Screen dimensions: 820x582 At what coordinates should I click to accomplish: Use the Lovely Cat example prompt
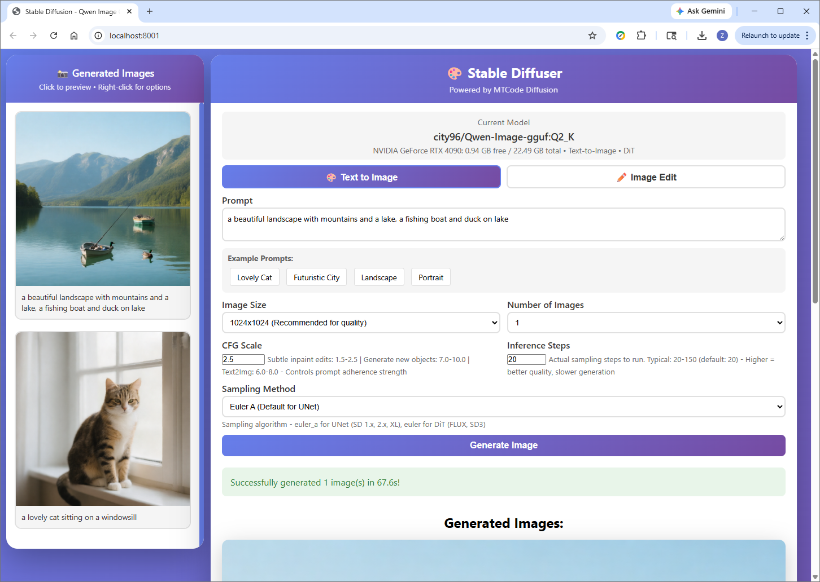tap(255, 277)
